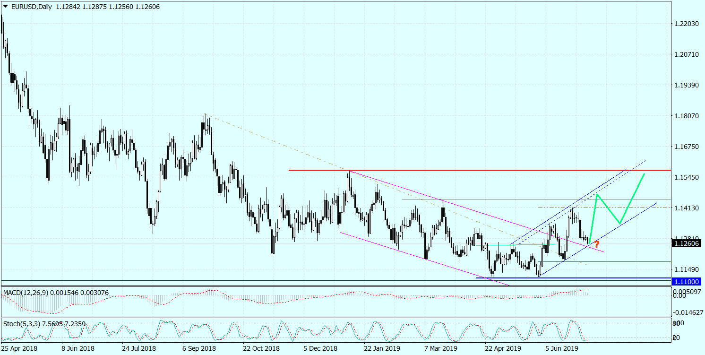Click the 1.16750 price axis label
The width and height of the screenshot is (705, 355).
point(687,147)
